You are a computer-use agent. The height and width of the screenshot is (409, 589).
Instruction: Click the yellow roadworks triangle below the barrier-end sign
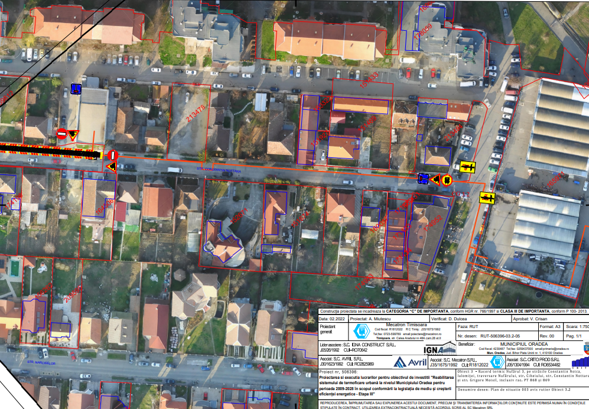pos(111,167)
